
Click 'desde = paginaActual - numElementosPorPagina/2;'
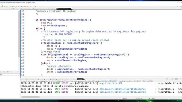click(x=78, y=69)
